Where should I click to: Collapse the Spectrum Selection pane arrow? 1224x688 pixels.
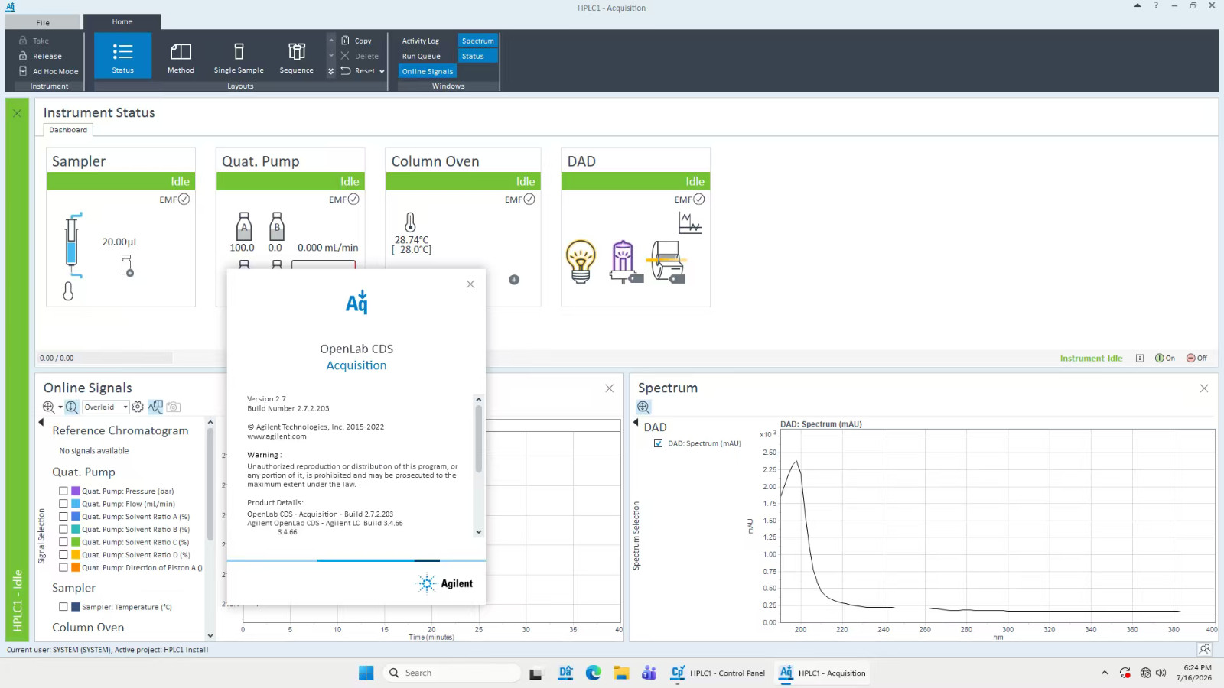tap(636, 422)
